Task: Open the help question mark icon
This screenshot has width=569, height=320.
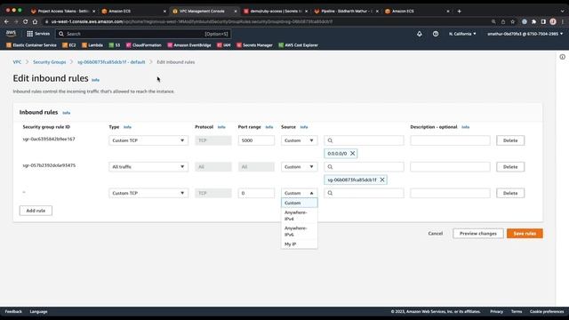Action: (x=436, y=34)
